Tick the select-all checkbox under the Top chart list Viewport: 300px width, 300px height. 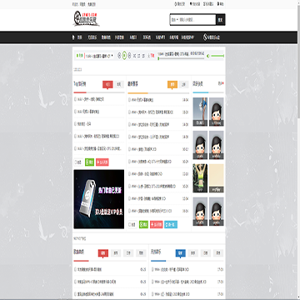[76, 162]
